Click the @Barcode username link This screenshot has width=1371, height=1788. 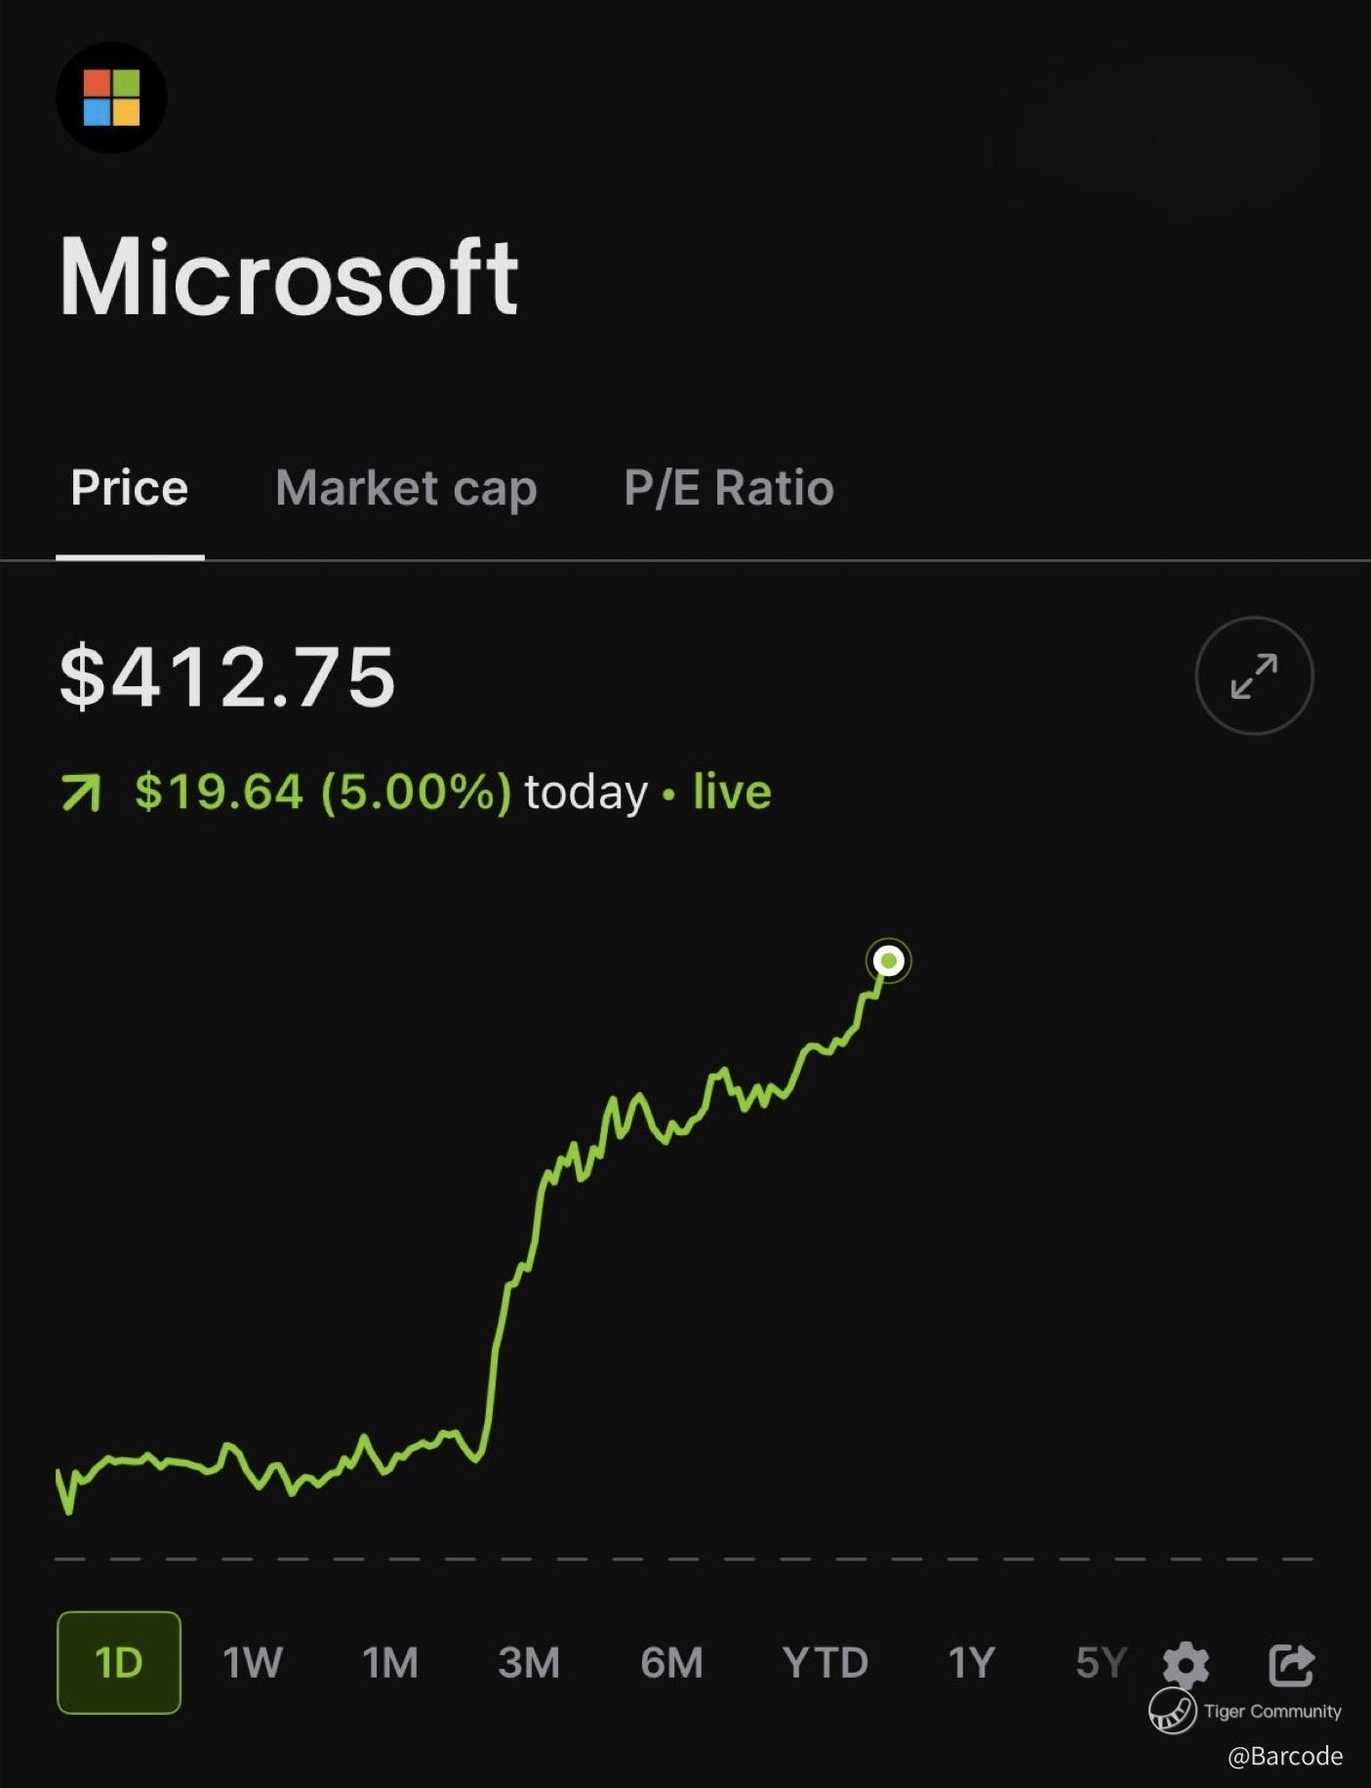point(1284,1757)
